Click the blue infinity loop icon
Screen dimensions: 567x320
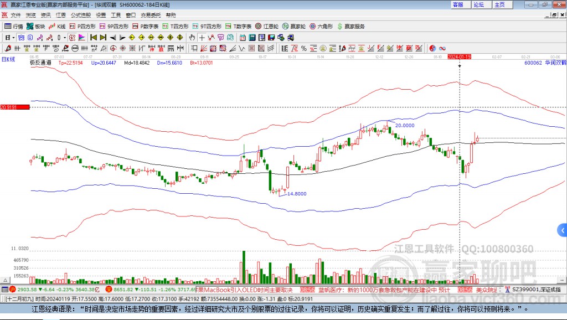[x=442, y=49]
